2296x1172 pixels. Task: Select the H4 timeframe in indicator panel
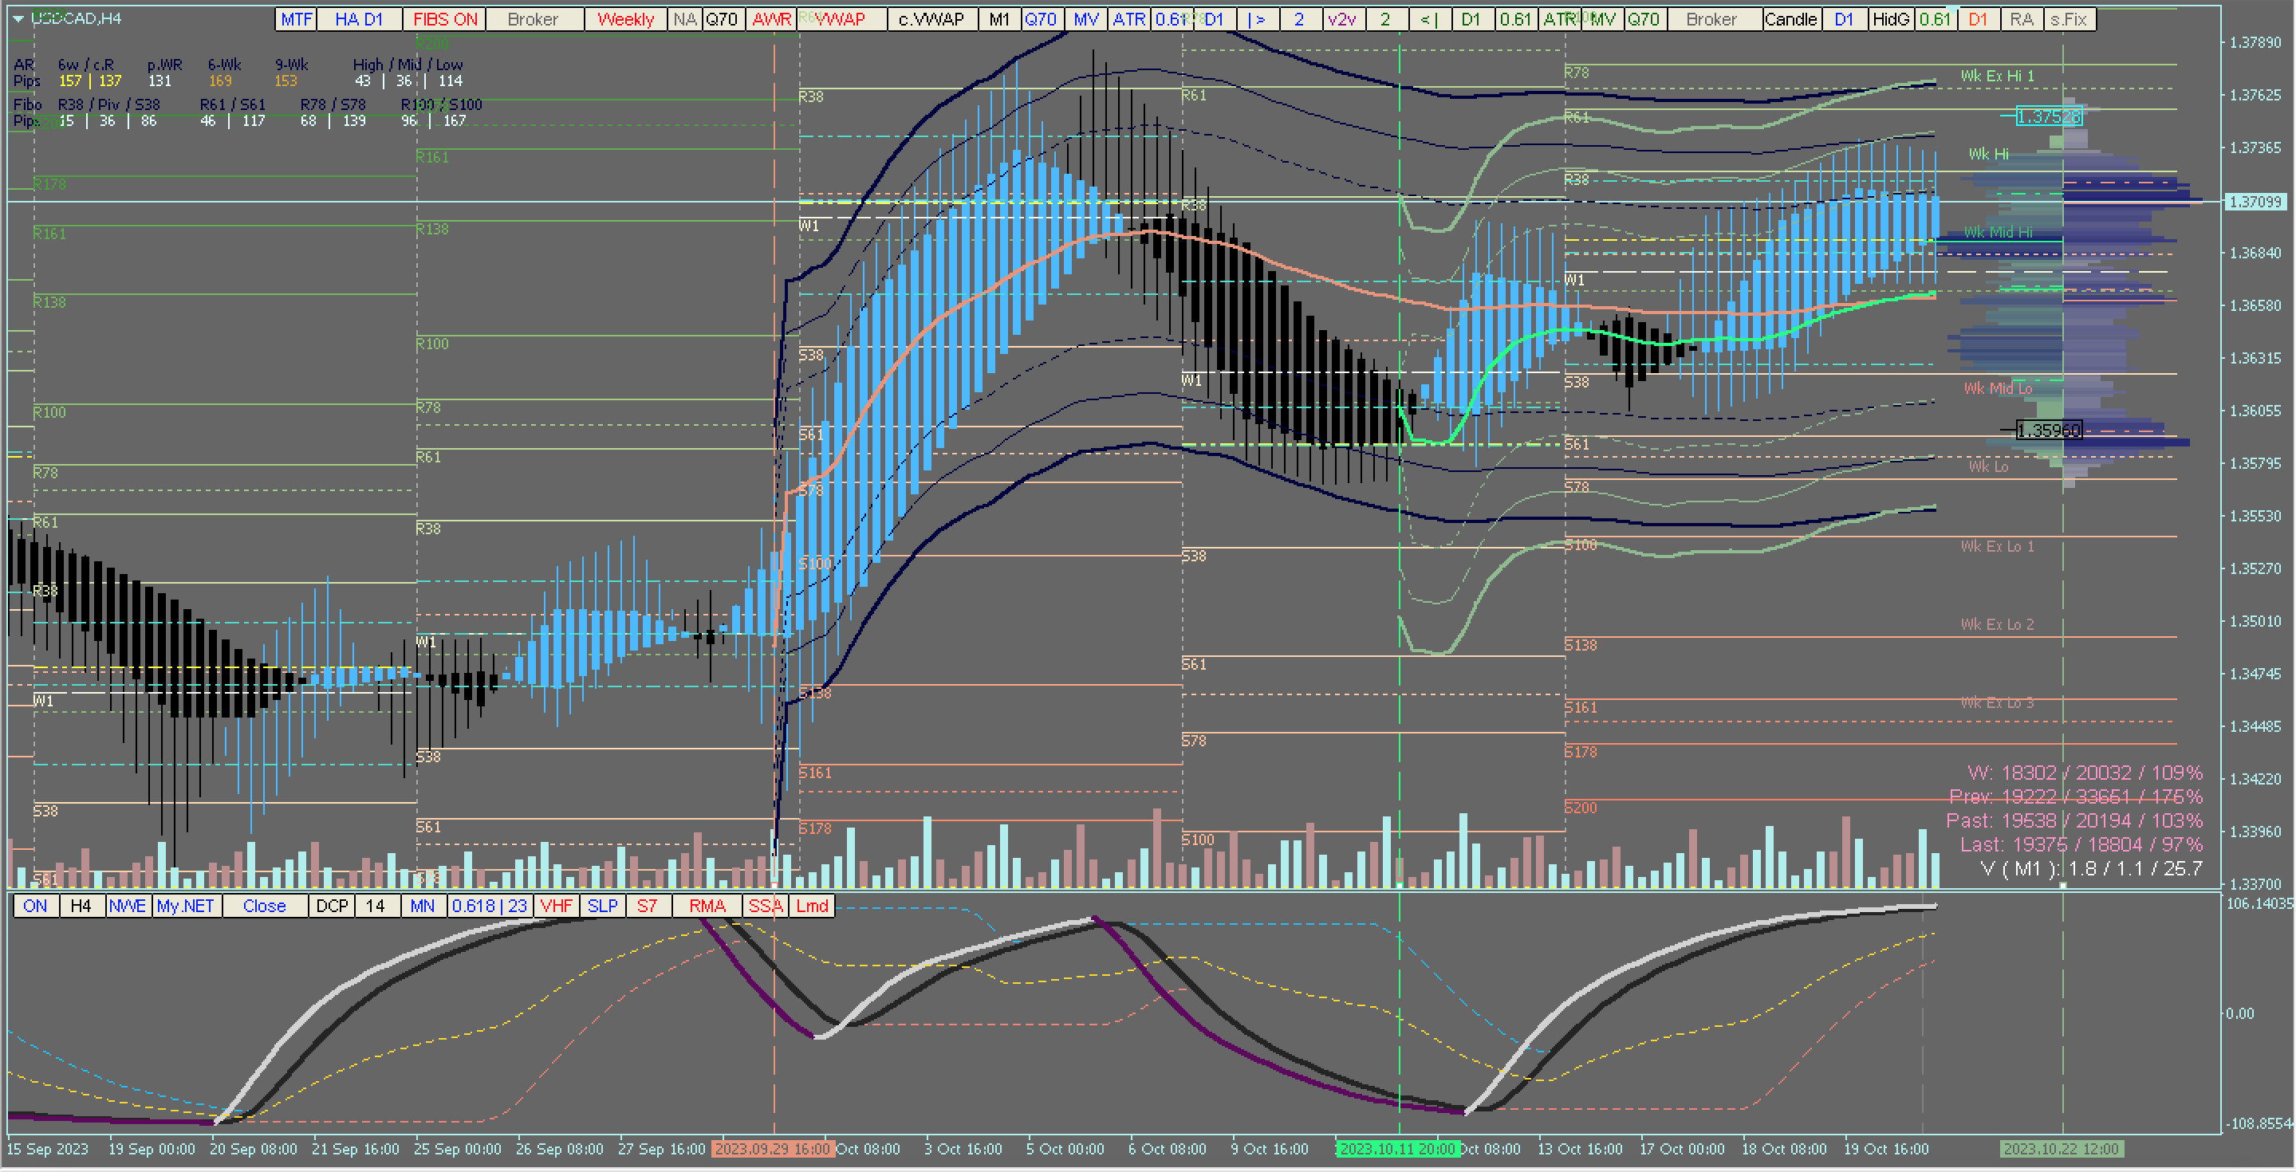point(81,907)
